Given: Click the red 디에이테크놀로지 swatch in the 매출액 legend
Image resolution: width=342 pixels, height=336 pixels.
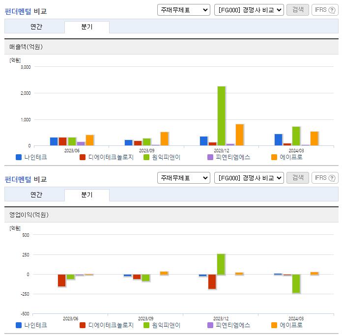Looking at the screenshot, I should pos(83,157).
